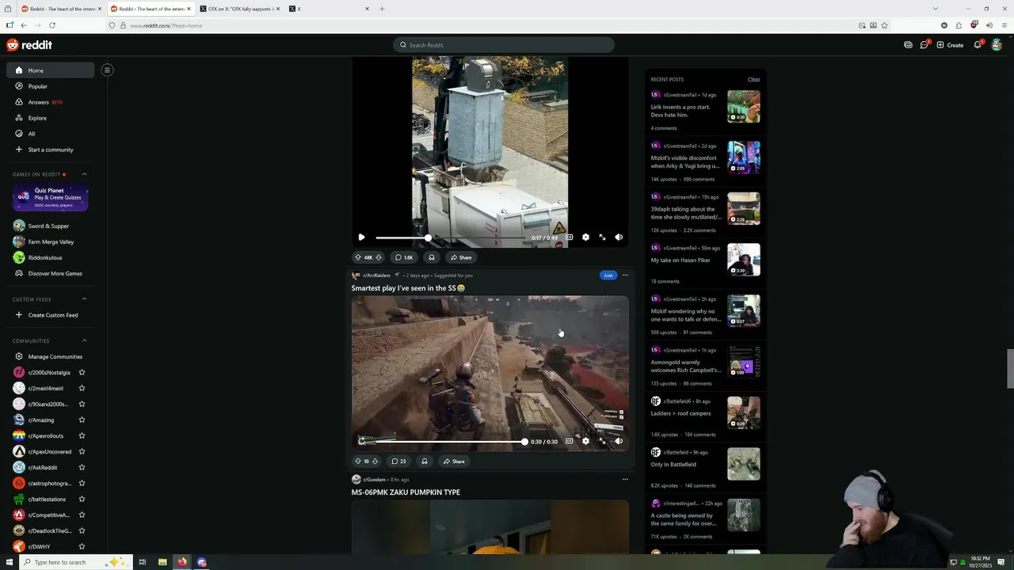Viewport: 1014px width, 570px height.
Task: Open the Reddit chat icon
Action: click(x=924, y=45)
